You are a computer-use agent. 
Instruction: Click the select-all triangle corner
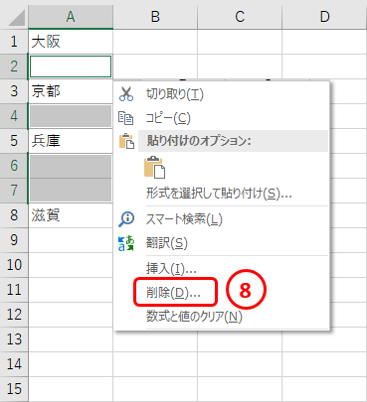pyautogui.click(x=17, y=18)
